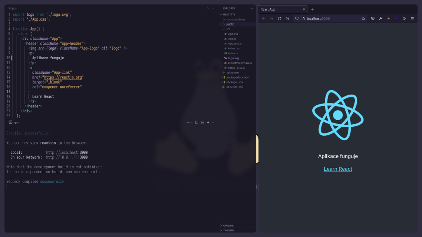Open the browser's Pocket icon

point(373,19)
